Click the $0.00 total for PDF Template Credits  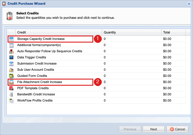tap(167, 88)
